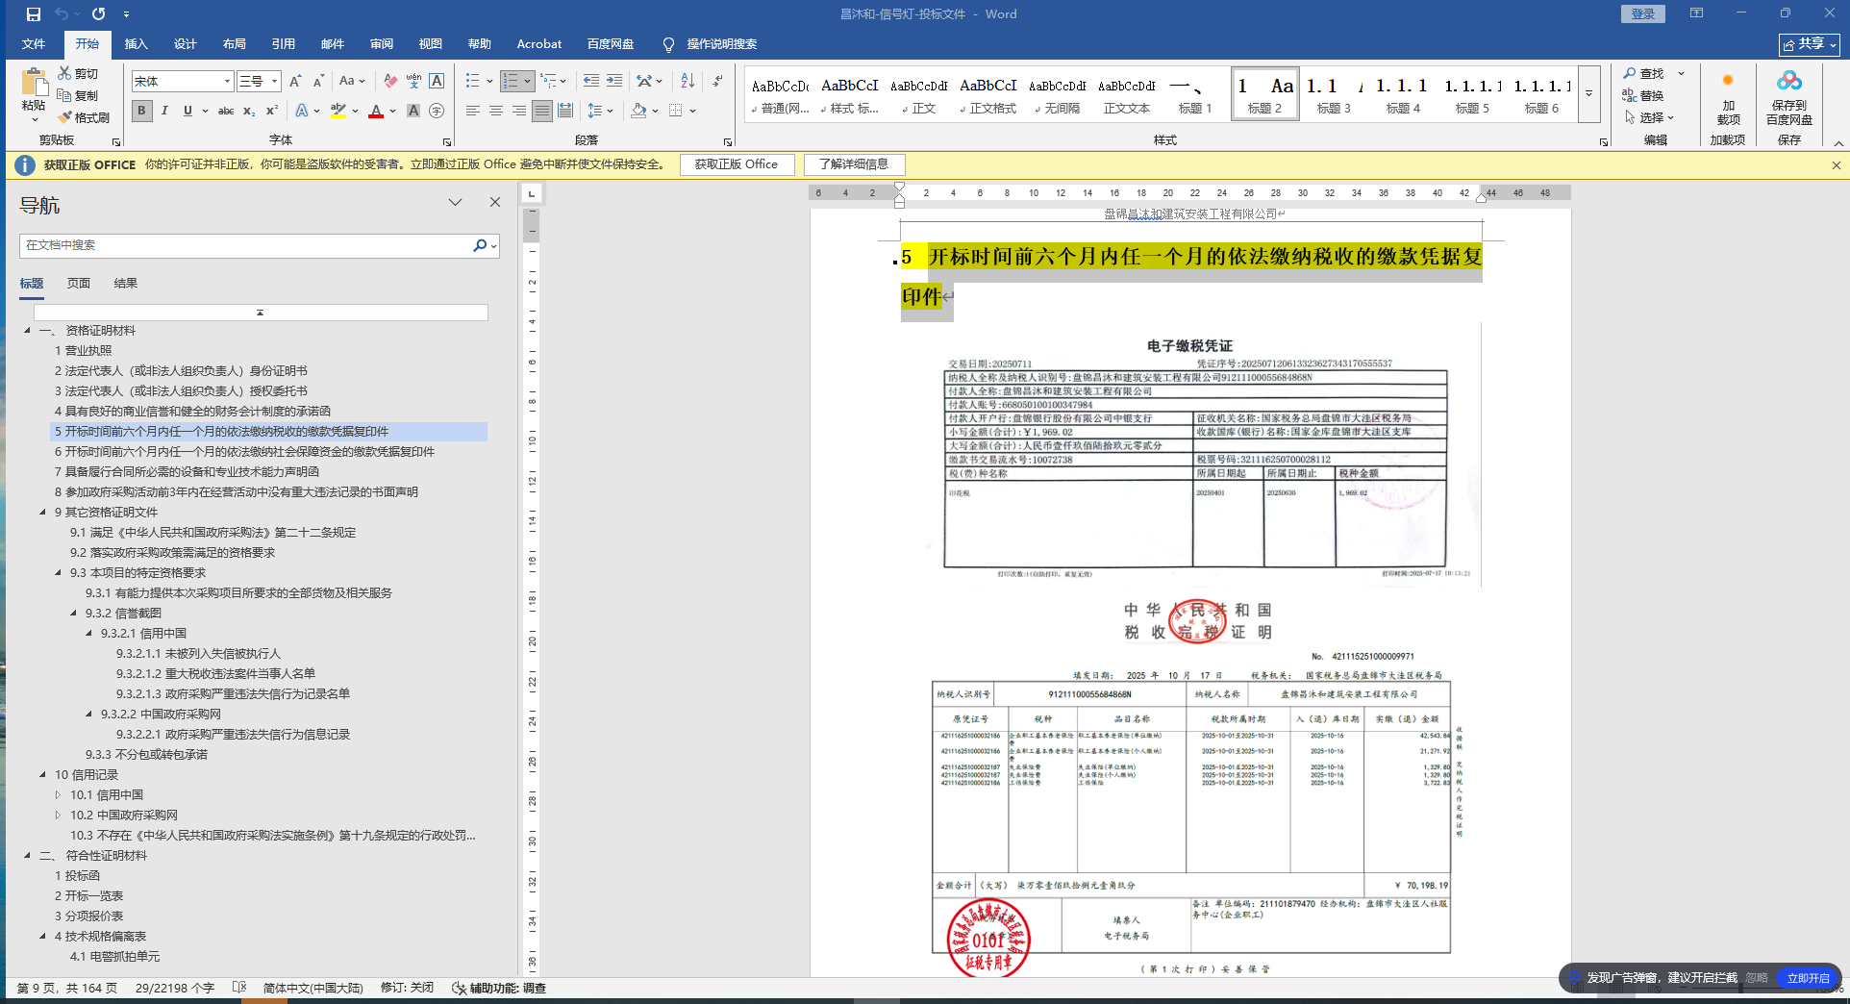Toggle Underline formatting
The image size is (1850, 1004).
pyautogui.click(x=187, y=111)
